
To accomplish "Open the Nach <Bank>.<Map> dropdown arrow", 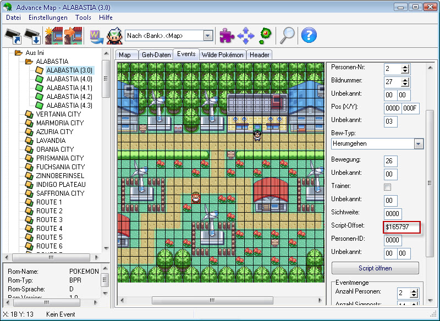I will 208,36.
